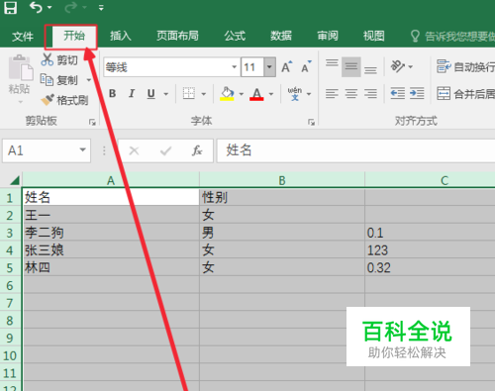
Task: Select all cells with corner triangle
Action: tap(14, 180)
